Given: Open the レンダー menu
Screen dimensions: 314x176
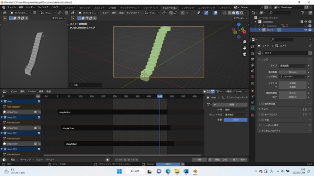Looking at the screenshot, I should pos(30,7).
